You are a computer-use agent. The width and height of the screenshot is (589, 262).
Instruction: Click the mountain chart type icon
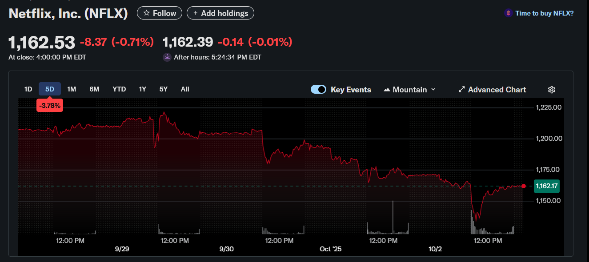click(387, 90)
